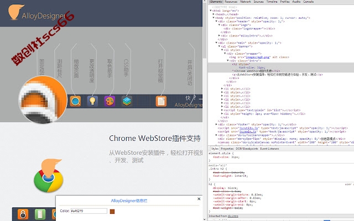Collapse the div class="wrapper" node arrow
The height and width of the screenshot is (221, 354).
(225, 54)
